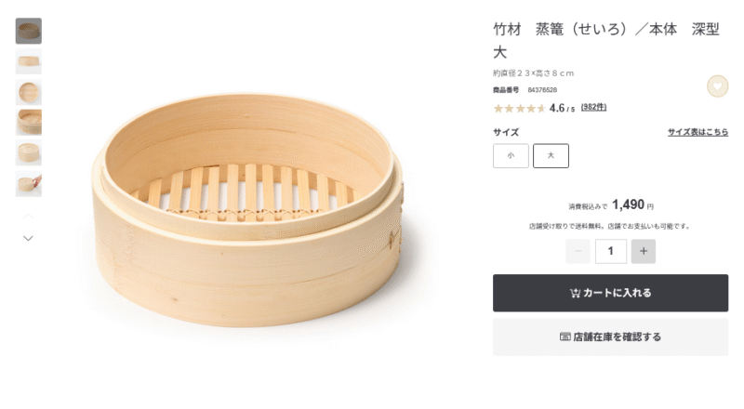Select the first steamer thumbnail
The width and height of the screenshot is (744, 409).
[x=29, y=31]
